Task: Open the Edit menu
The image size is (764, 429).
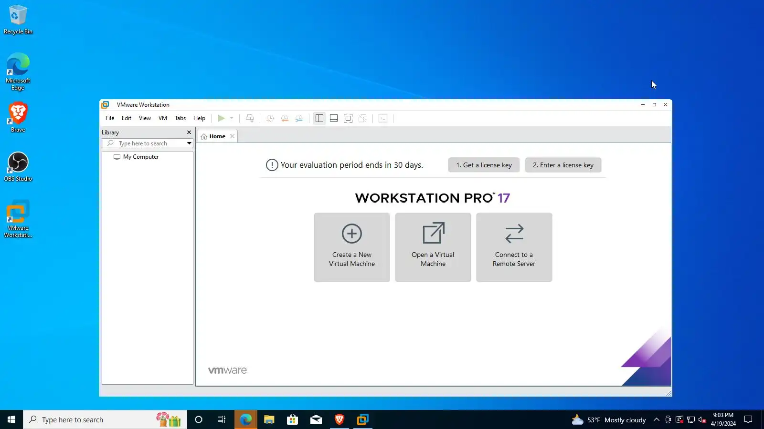Action: (x=127, y=118)
